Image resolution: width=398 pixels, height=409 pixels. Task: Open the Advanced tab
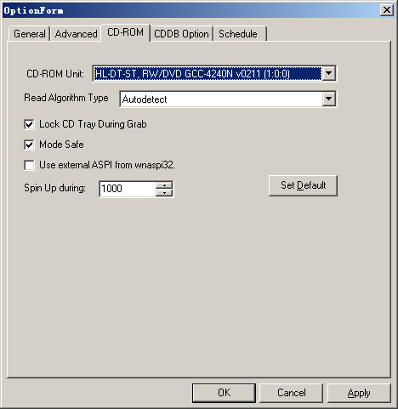76,34
